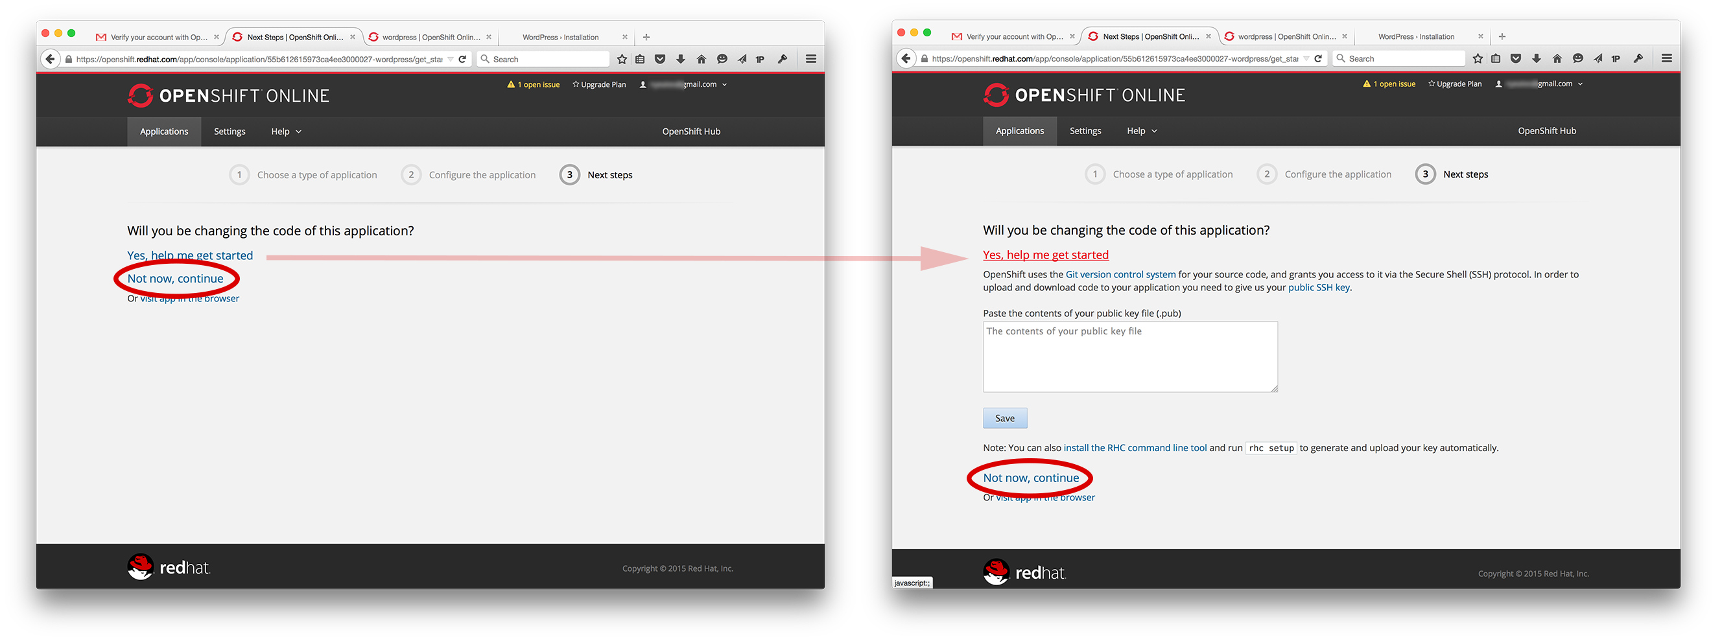Click the home icon in left browser
Viewport: 1722px width, 641px height.
pyautogui.click(x=702, y=60)
